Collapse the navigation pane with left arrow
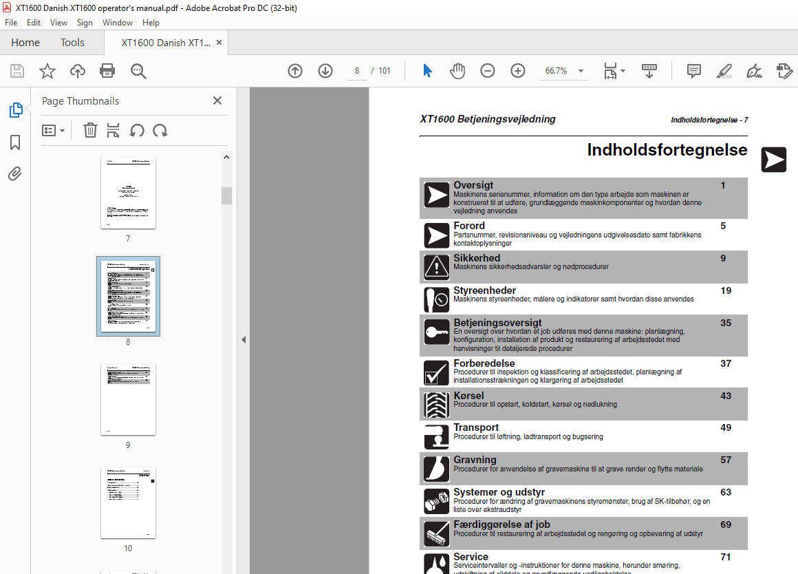 coord(244,340)
